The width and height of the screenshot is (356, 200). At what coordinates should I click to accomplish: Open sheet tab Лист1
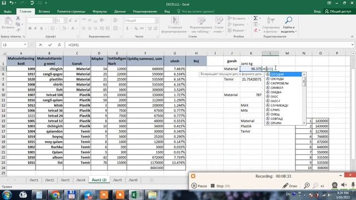click(34, 180)
